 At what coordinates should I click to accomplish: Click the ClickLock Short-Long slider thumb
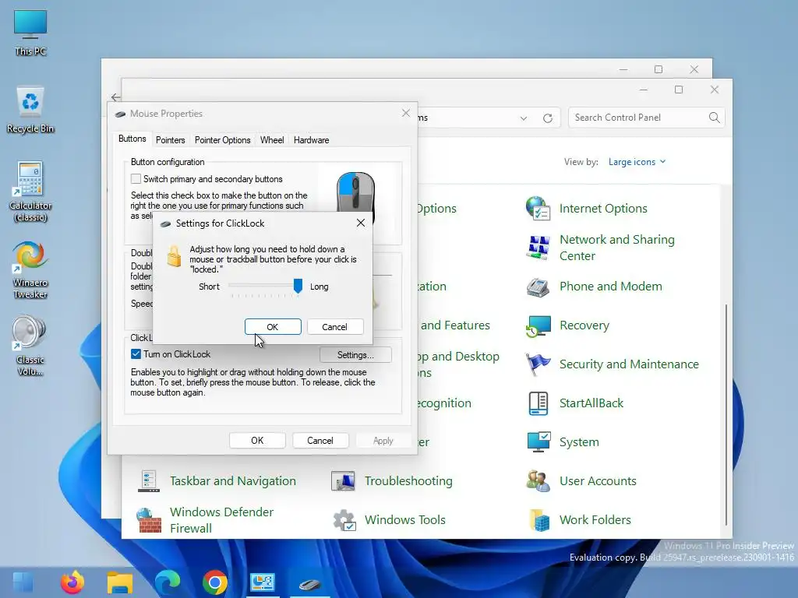(x=298, y=287)
